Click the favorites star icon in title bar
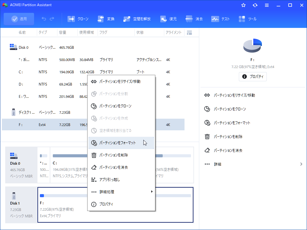Screen dimensions: 307x230 (x=243, y=5)
